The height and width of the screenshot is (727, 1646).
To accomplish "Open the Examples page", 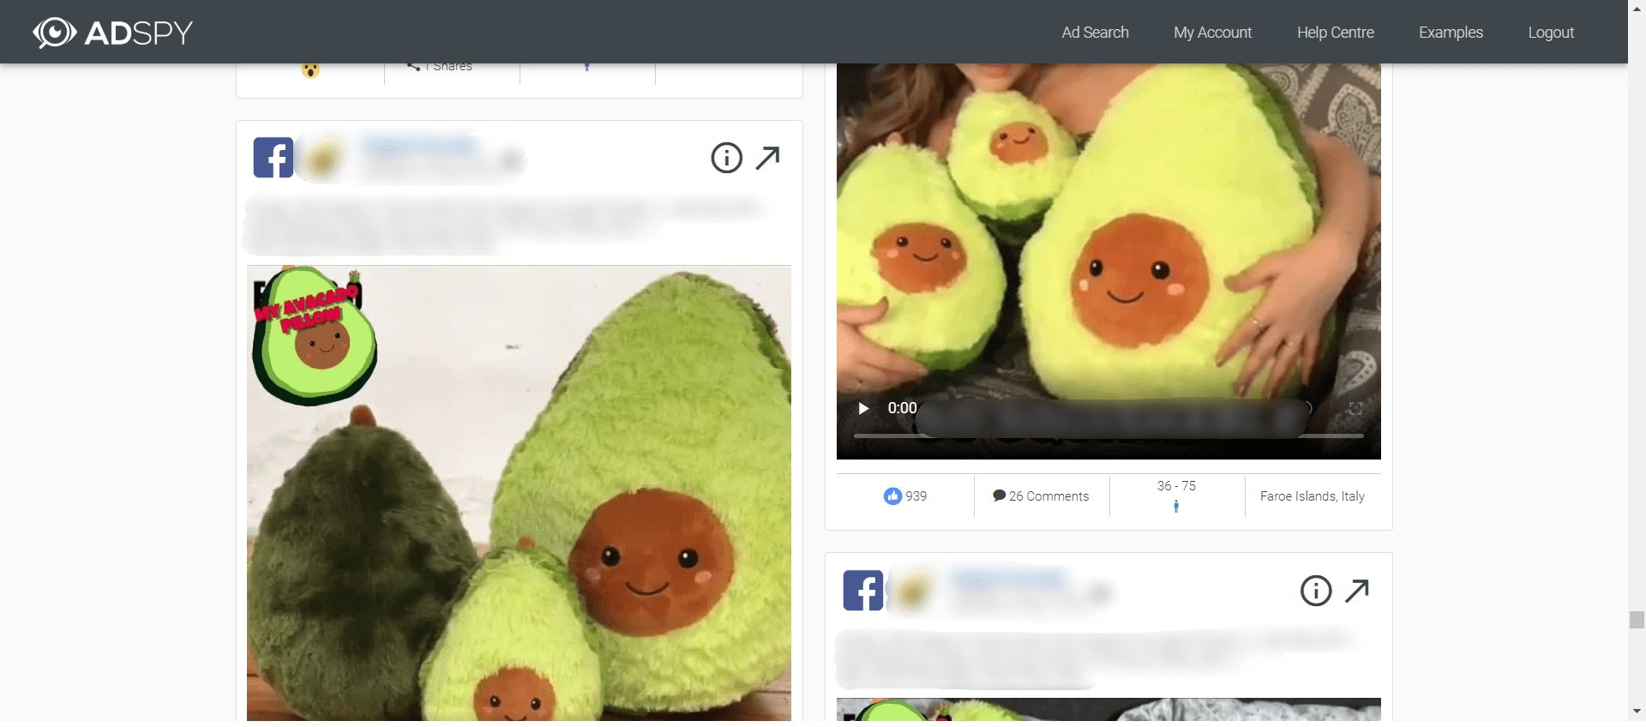I will pos(1451,33).
